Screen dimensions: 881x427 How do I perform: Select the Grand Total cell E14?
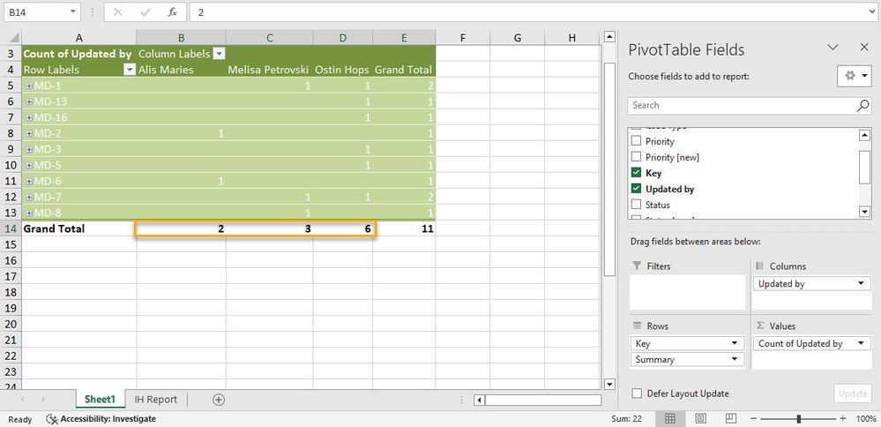404,228
